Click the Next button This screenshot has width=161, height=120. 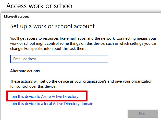coord(143,114)
